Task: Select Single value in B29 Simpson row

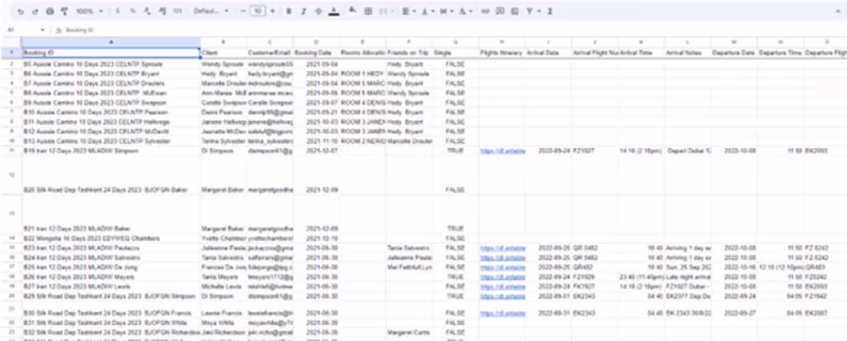Action: tap(455, 296)
